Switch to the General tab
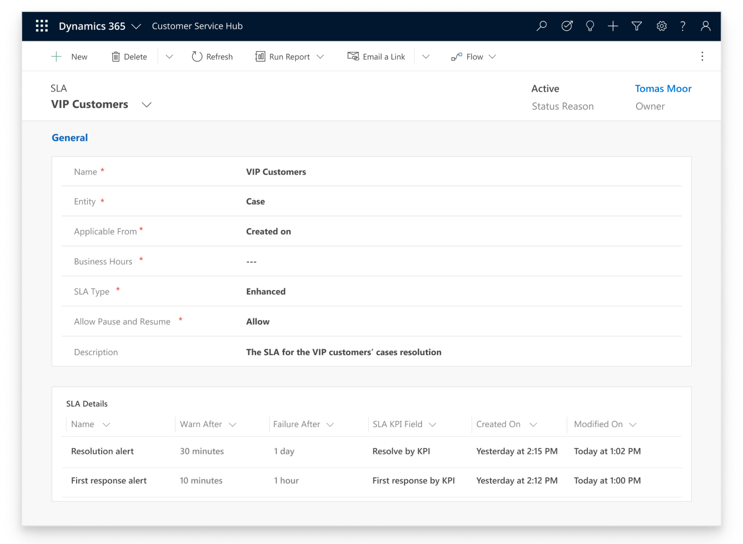 click(x=69, y=138)
